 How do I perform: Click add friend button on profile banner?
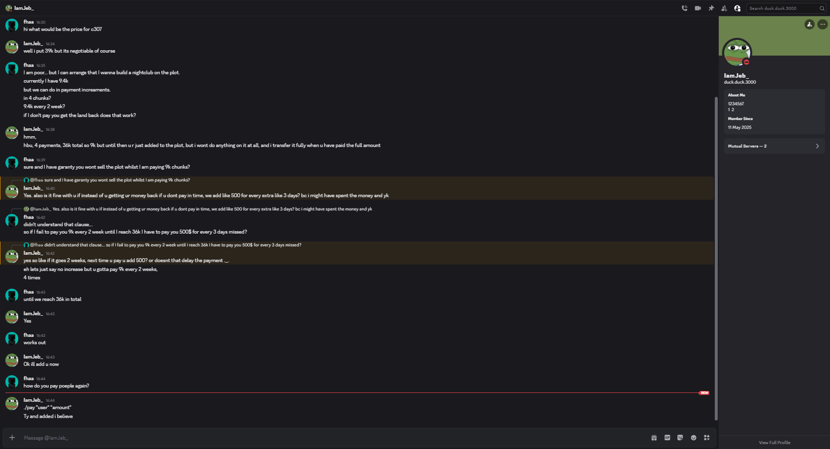click(x=809, y=24)
